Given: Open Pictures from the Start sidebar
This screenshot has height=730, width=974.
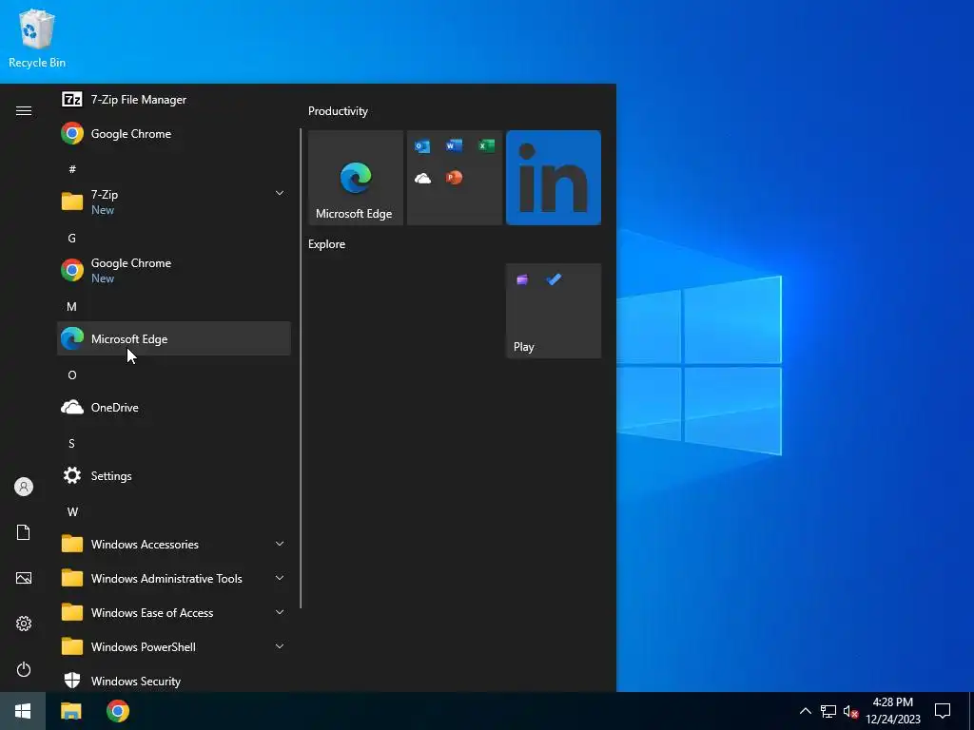Looking at the screenshot, I should point(24,578).
